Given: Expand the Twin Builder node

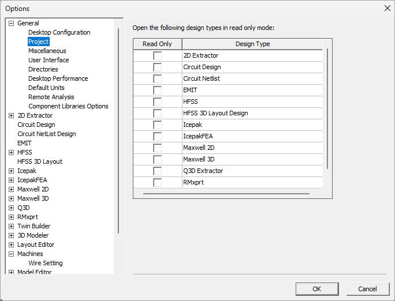Looking at the screenshot, I should point(11,226).
